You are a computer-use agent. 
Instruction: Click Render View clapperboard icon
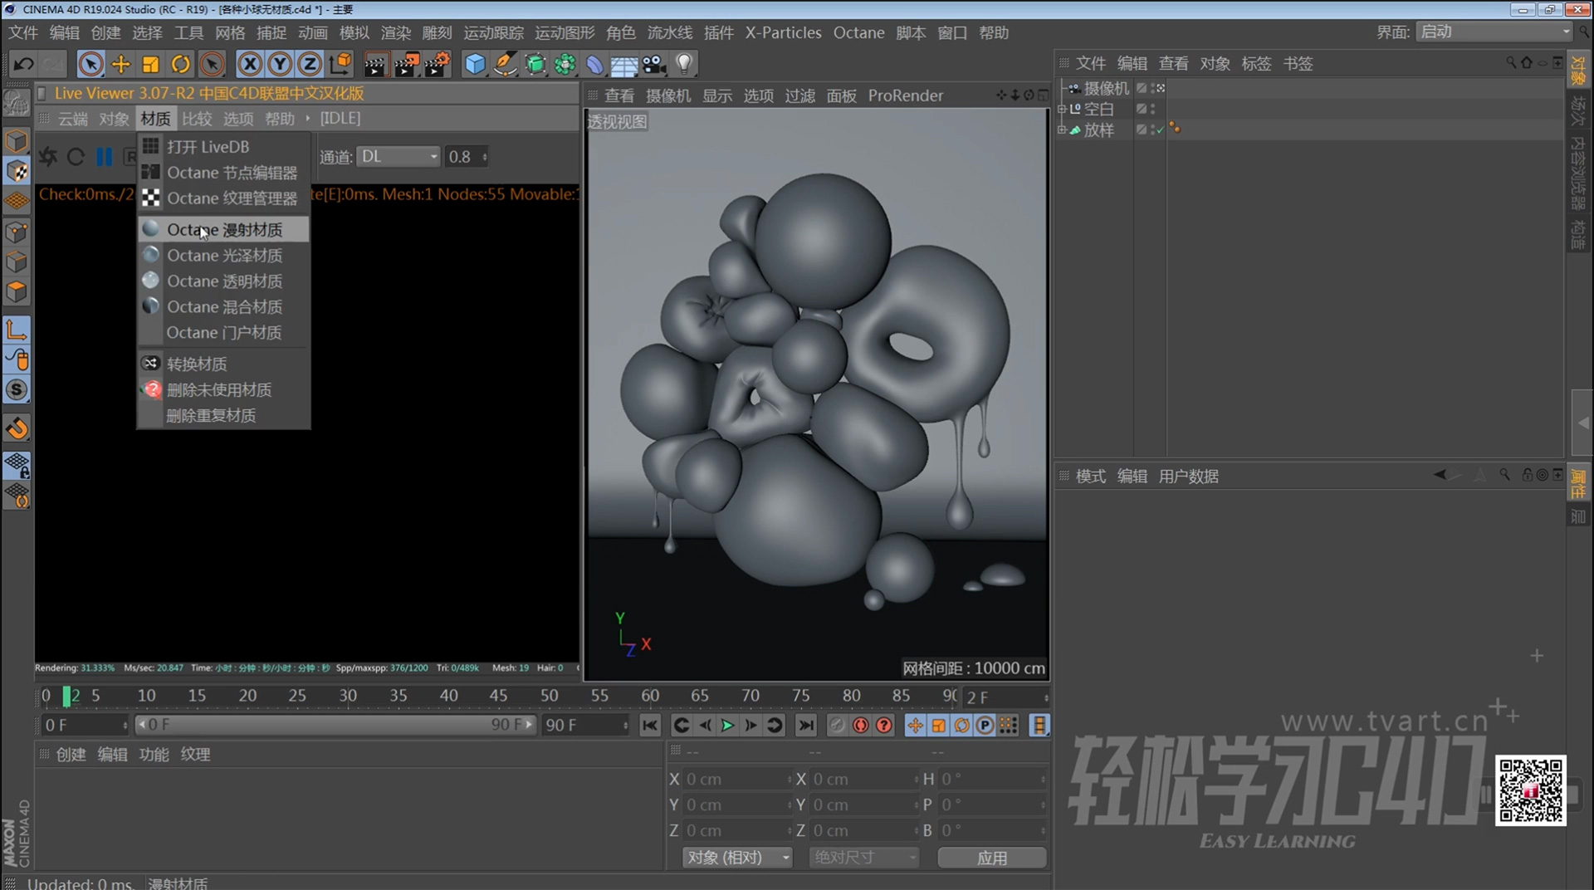pos(375,64)
